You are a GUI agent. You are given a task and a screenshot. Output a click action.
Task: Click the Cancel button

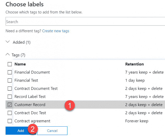click(52, 131)
